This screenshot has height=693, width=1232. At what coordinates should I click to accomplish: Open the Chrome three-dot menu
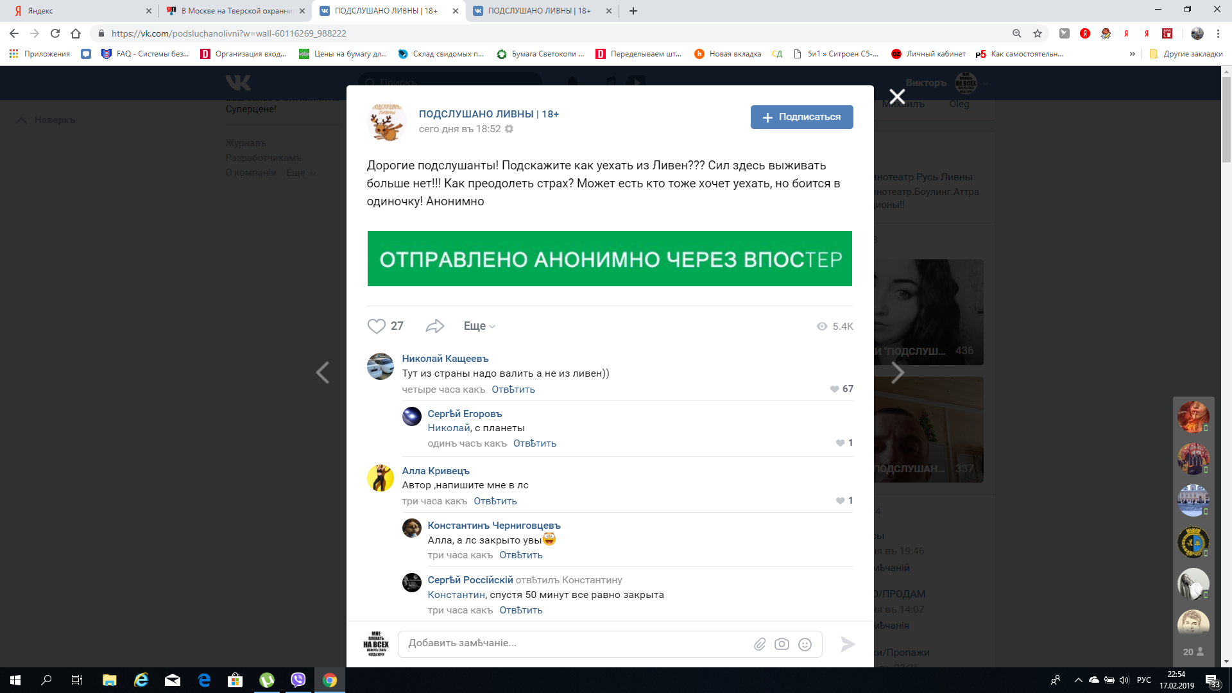click(x=1218, y=33)
